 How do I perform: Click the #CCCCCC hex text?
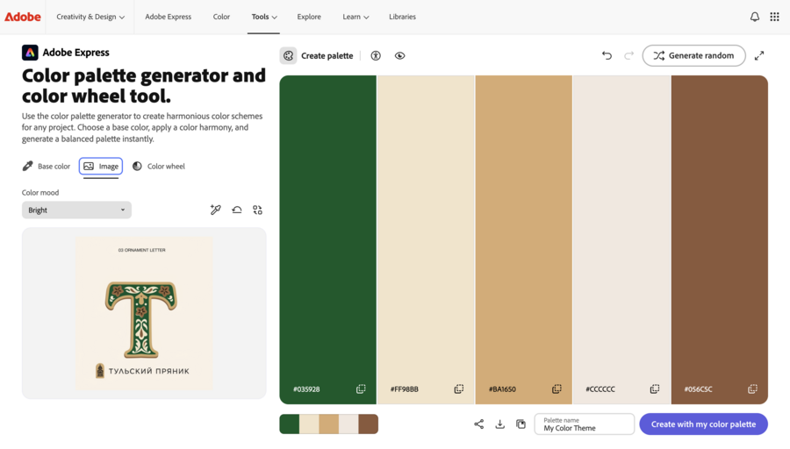600,389
